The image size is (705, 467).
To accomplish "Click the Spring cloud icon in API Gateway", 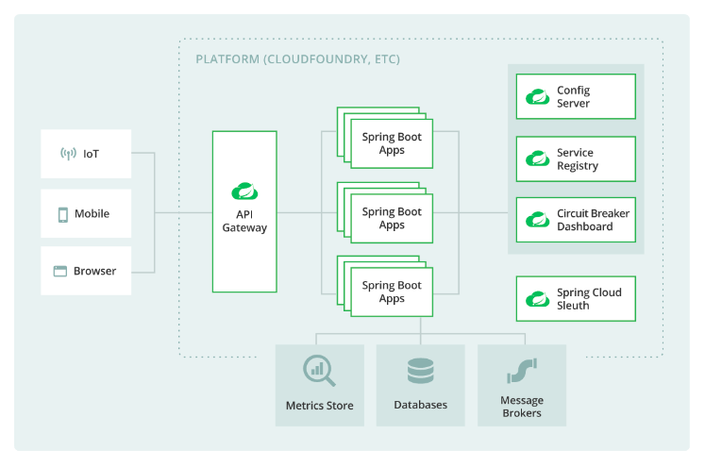I will (244, 192).
